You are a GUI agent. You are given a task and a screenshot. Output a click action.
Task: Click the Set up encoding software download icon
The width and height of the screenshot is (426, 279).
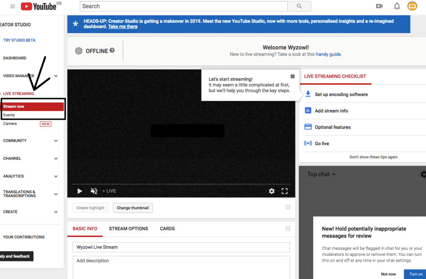(308, 94)
